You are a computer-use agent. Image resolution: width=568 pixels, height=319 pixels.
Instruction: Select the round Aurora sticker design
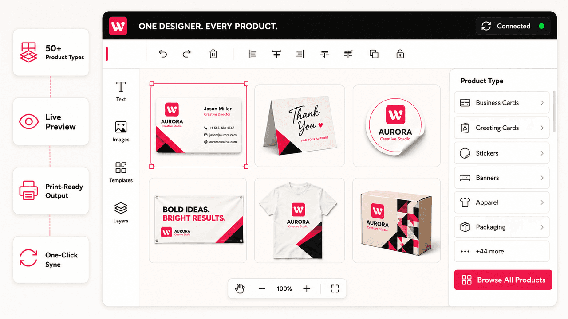click(x=397, y=126)
